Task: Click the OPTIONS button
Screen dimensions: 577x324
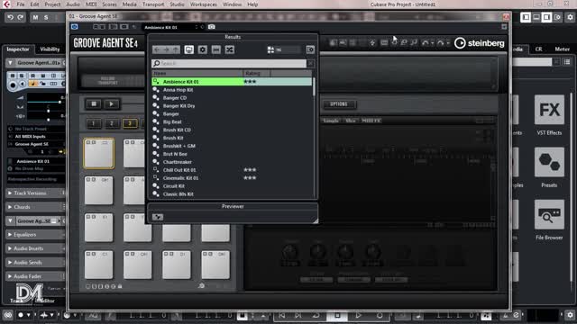Action: (x=339, y=104)
